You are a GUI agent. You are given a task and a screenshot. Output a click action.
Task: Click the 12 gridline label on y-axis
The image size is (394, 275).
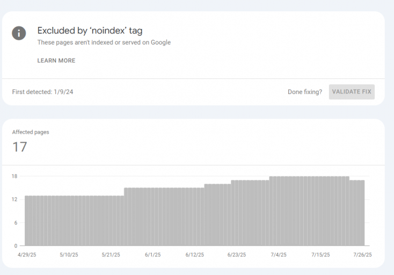pos(14,199)
